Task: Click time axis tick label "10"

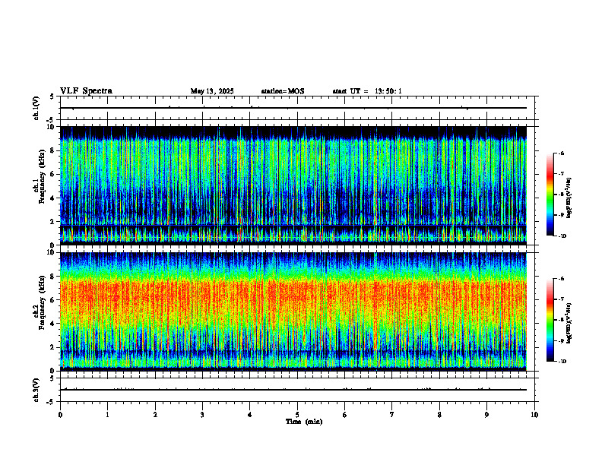Action: point(534,415)
